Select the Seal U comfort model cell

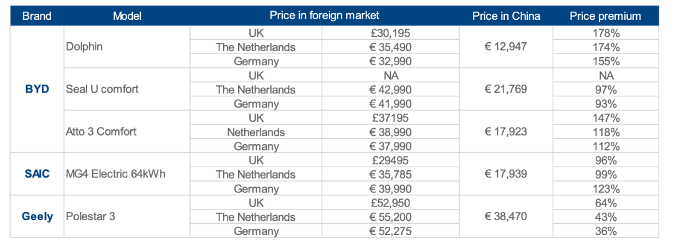[x=102, y=89]
